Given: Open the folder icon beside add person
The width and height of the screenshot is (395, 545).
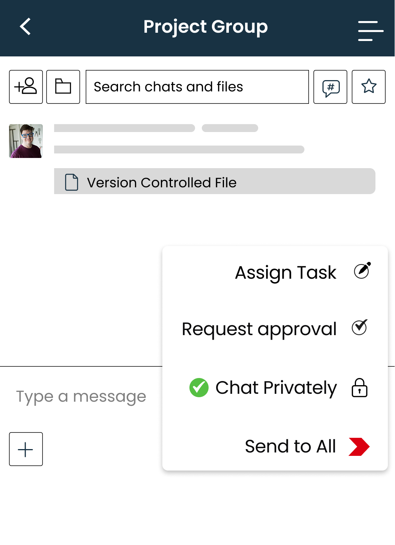Looking at the screenshot, I should tap(63, 87).
